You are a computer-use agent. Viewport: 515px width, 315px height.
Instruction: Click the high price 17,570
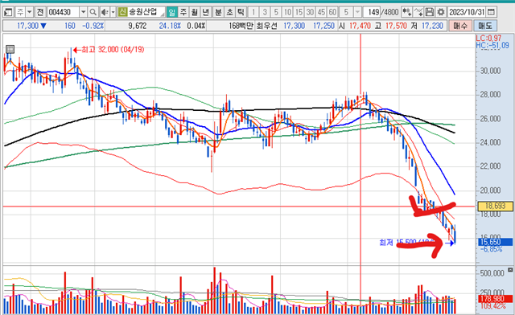[x=396, y=26]
